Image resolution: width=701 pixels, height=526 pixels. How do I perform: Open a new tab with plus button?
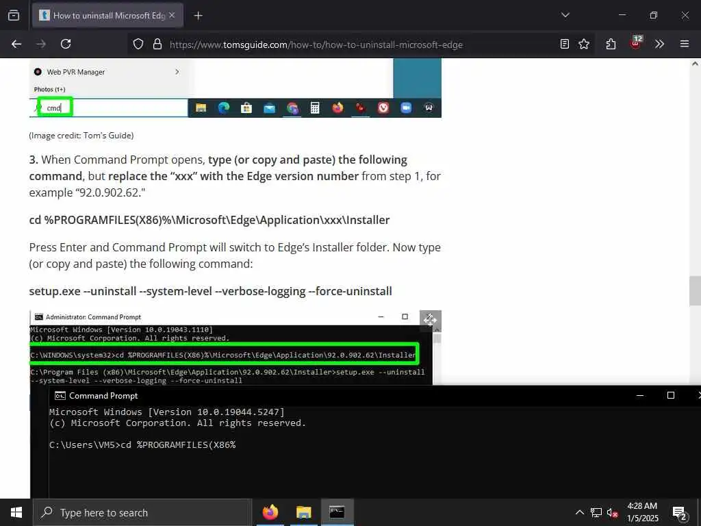[x=198, y=16]
